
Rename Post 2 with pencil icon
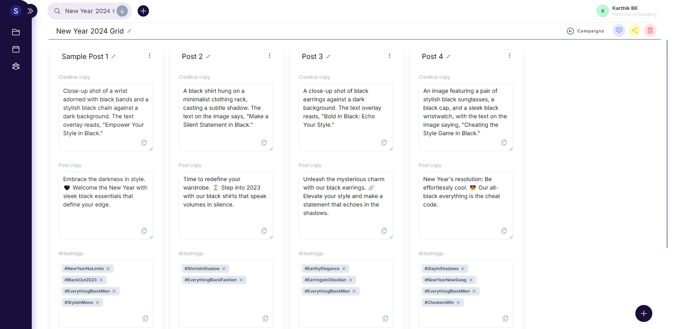click(208, 56)
